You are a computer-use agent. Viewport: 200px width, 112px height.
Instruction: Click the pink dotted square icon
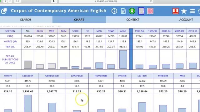[x=150, y=11]
